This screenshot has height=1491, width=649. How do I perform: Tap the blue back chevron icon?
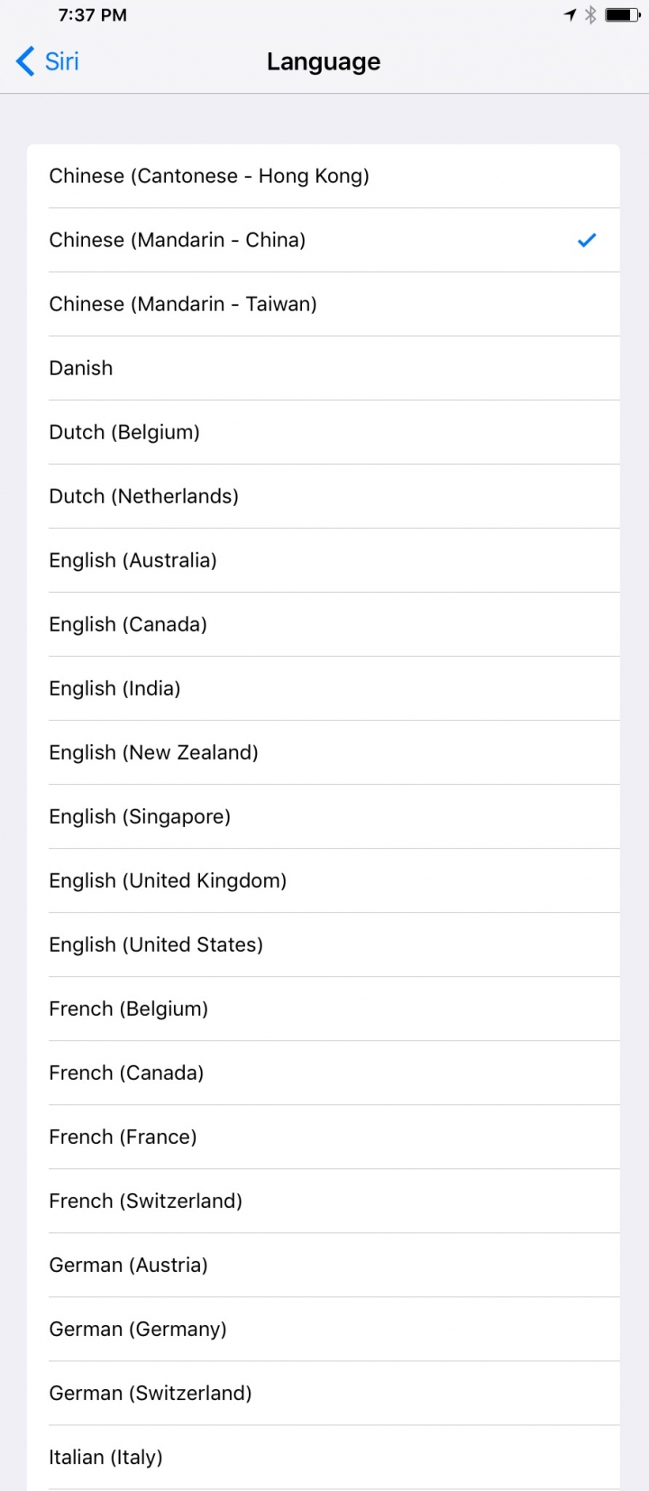coord(25,61)
